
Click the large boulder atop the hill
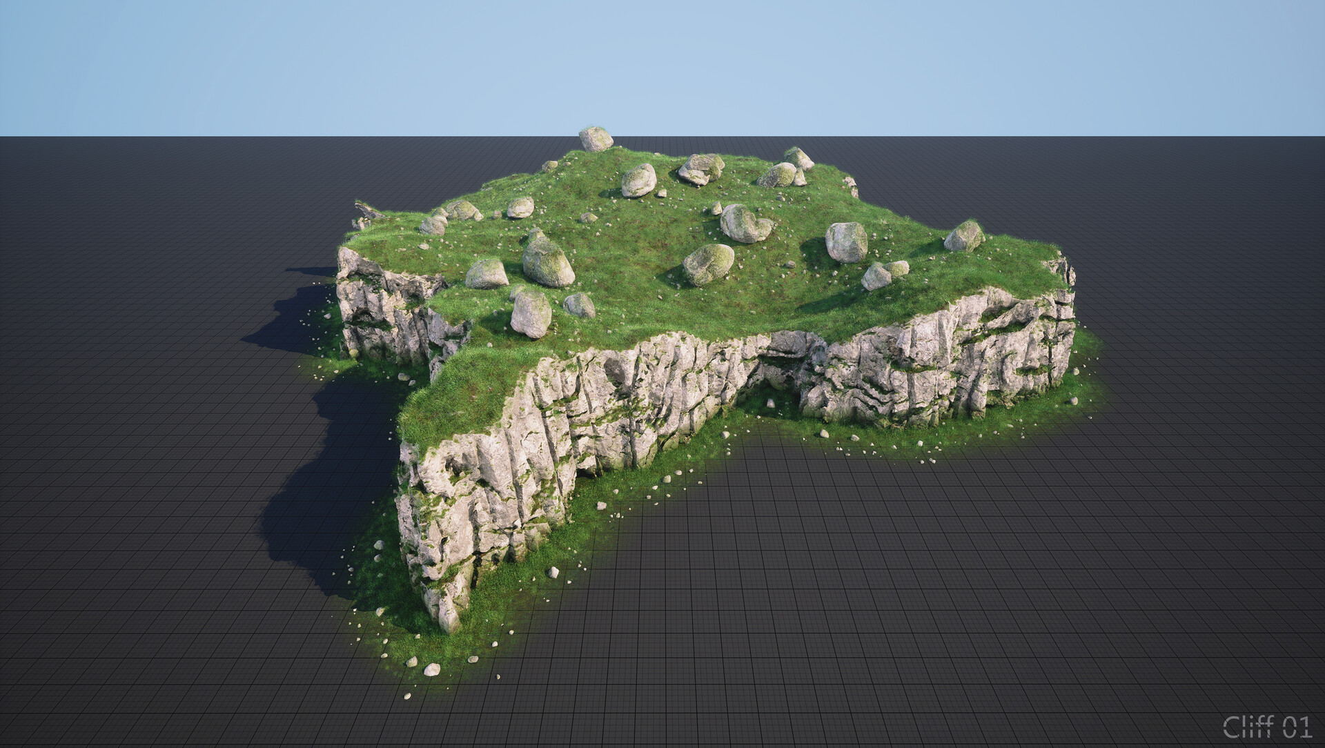coord(595,138)
